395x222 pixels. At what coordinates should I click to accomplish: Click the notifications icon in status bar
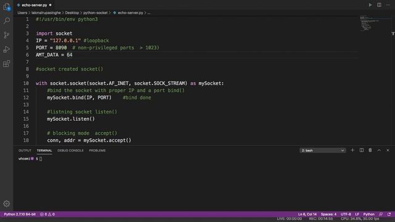[x=389, y=214]
